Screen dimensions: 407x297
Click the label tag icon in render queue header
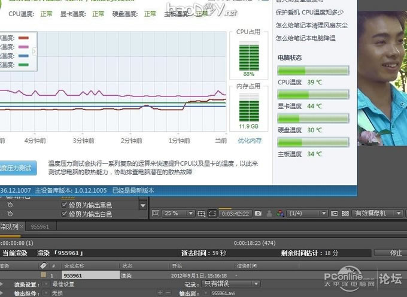[43, 265]
